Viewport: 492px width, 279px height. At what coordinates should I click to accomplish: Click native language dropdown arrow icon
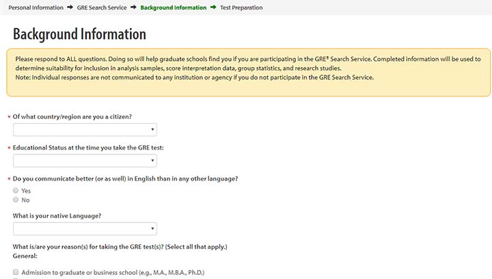pyautogui.click(x=152, y=229)
